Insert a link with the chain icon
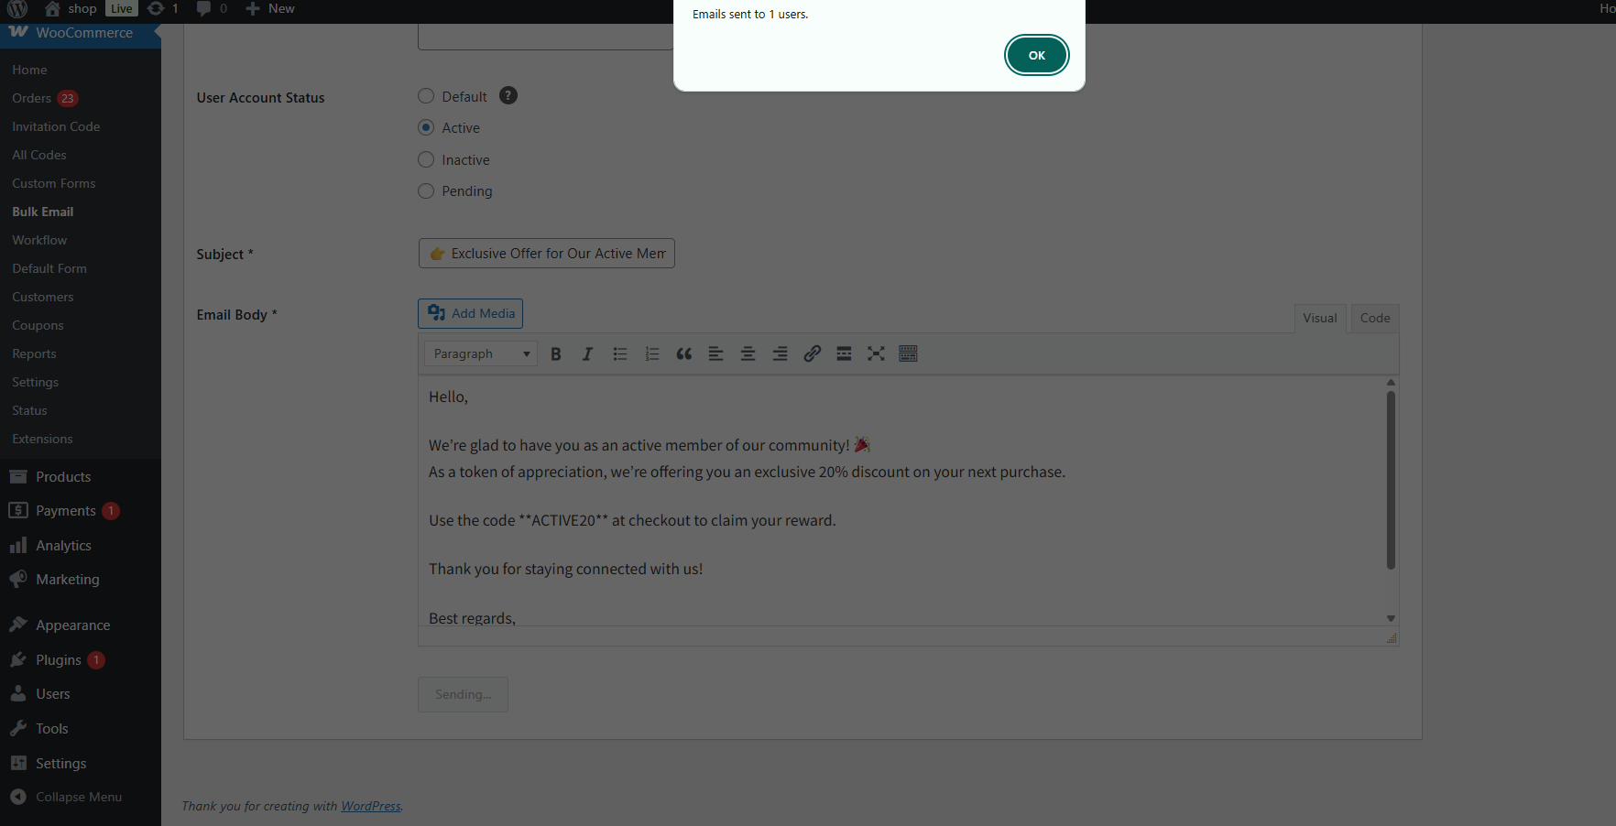This screenshot has width=1616, height=826. [812, 354]
